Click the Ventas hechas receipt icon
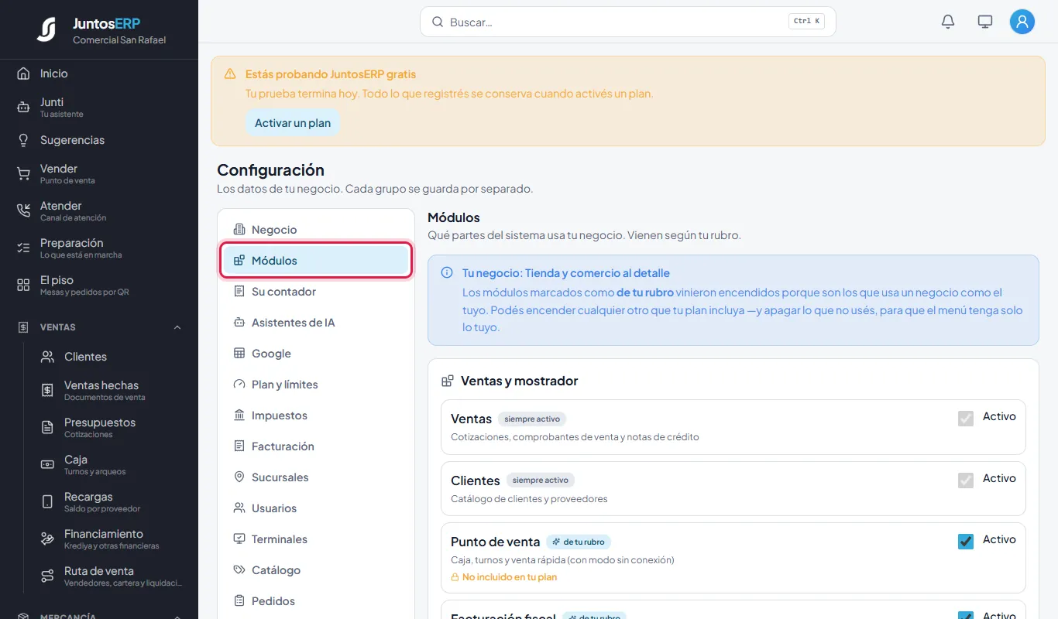1058x619 pixels. [x=47, y=391]
